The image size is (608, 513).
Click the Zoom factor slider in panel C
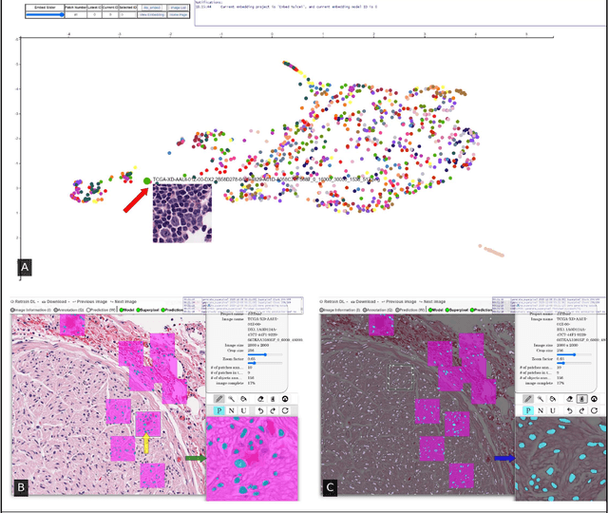(x=574, y=363)
